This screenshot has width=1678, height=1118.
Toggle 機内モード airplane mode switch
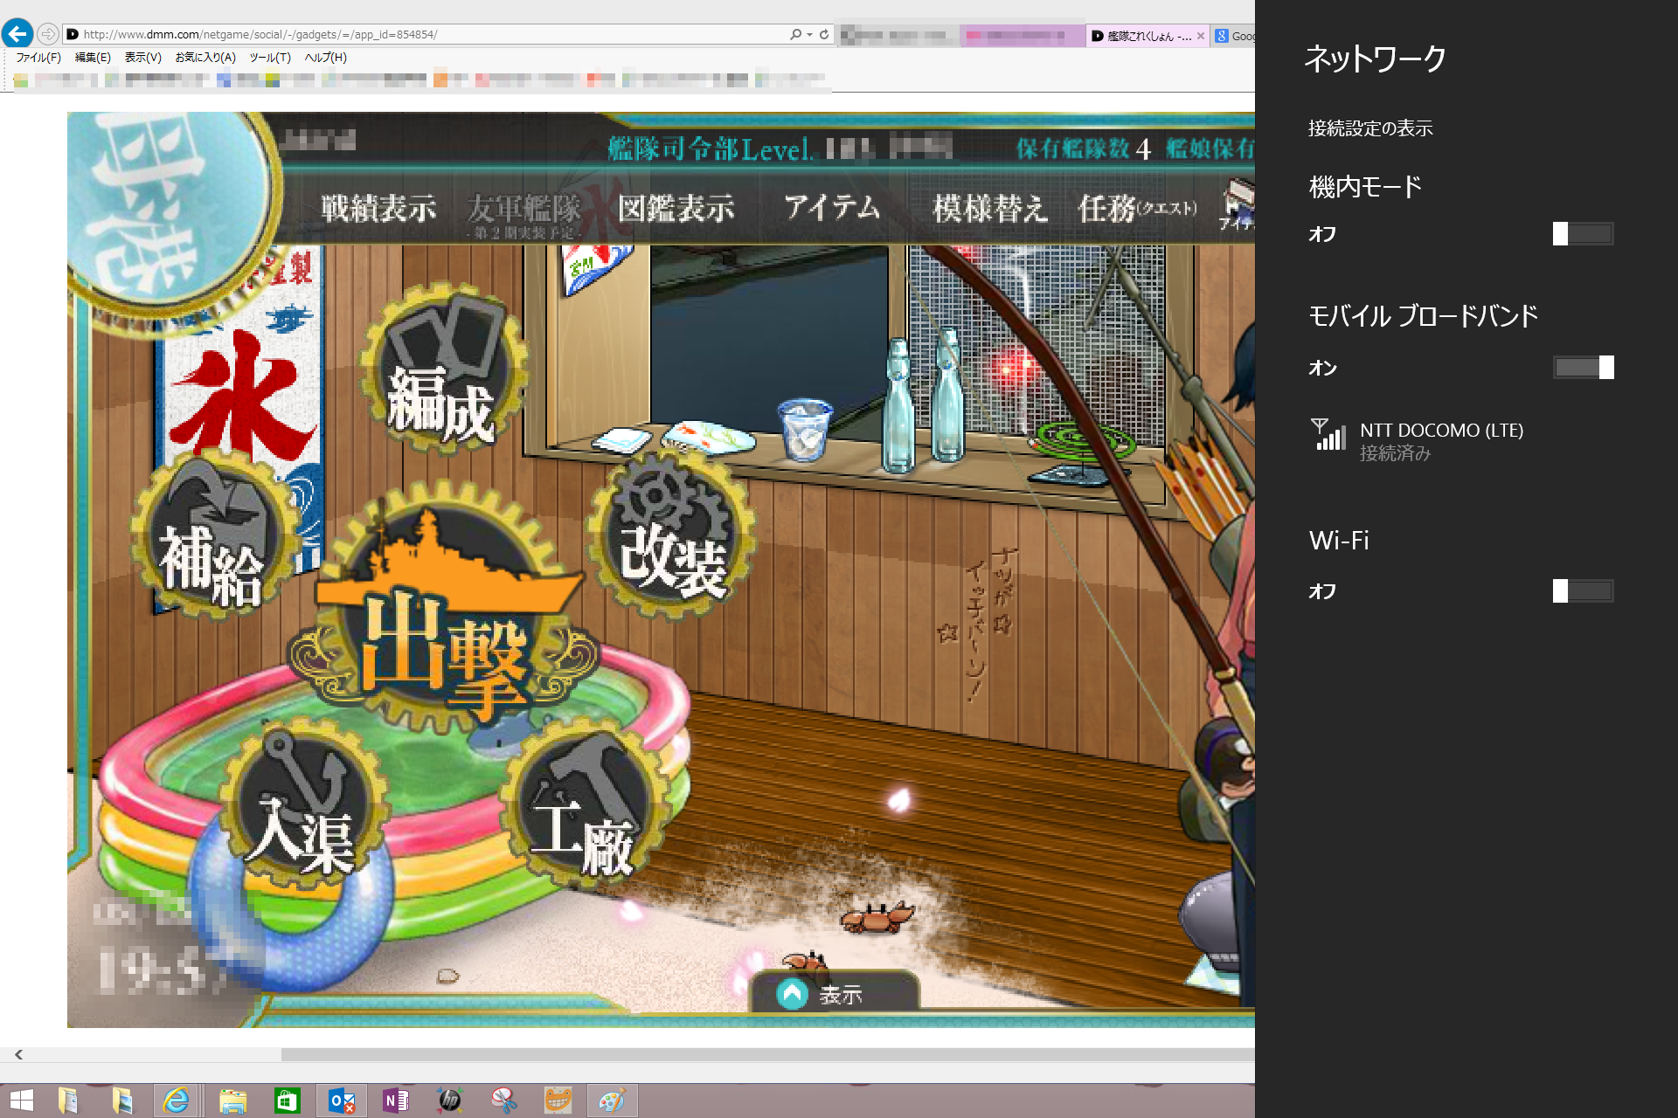click(1583, 233)
